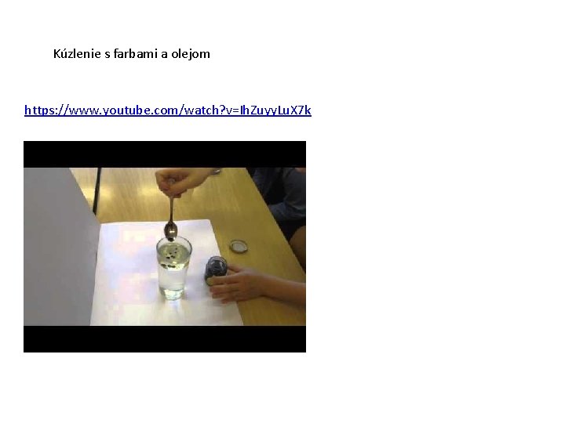565x423 pixels.
Task: Click the 'Kúzlenie s farbami a olejom' title
Action: (x=132, y=54)
